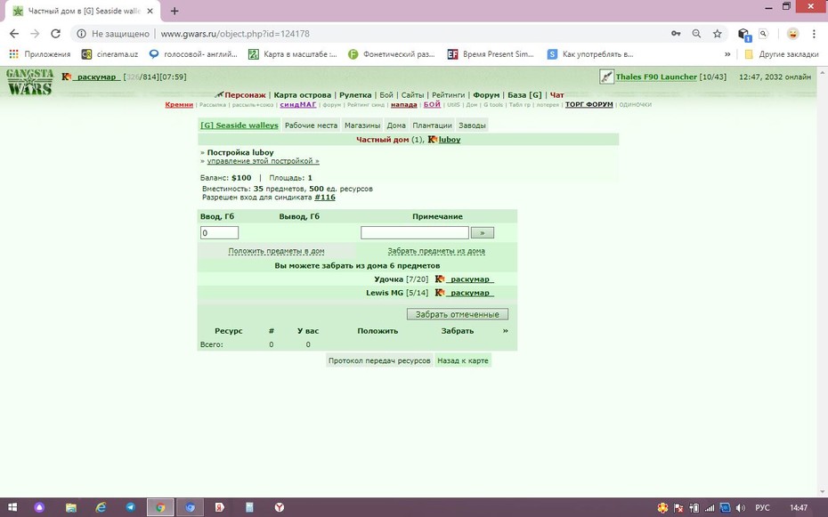Image resolution: width=828 pixels, height=517 pixels.
Task: Open the Chrome three-dot menu
Action: [814, 34]
